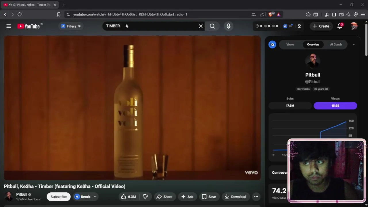Open Leo AI sparkle icon
Viewport: 368px width, 207px height.
point(348,14)
